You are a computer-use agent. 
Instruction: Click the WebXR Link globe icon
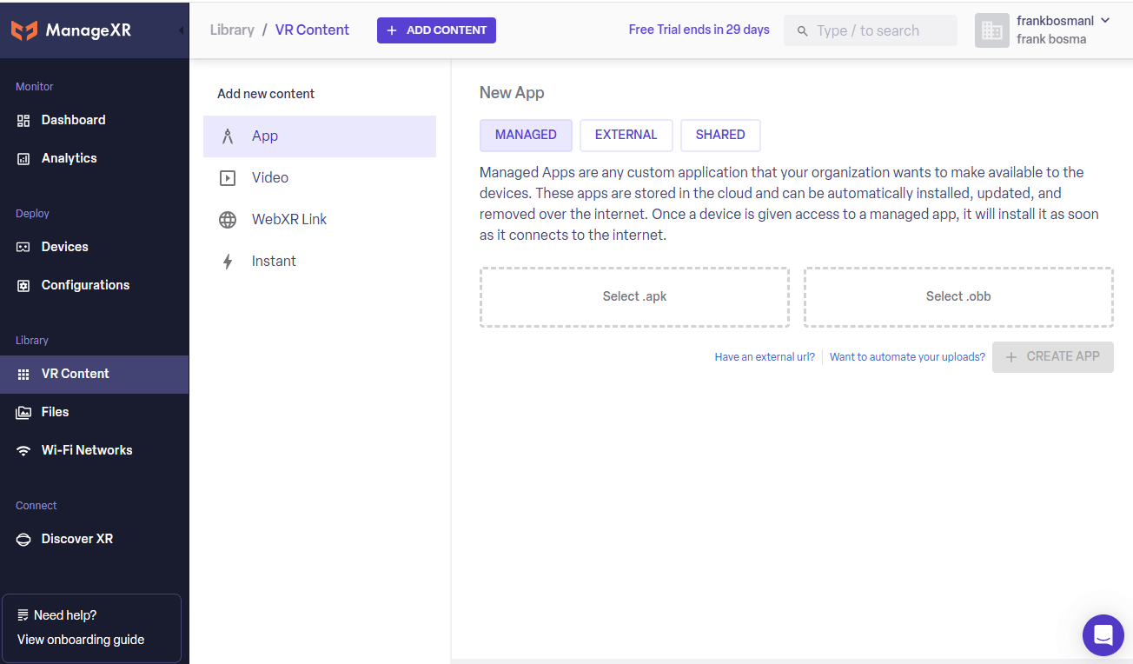(x=228, y=220)
